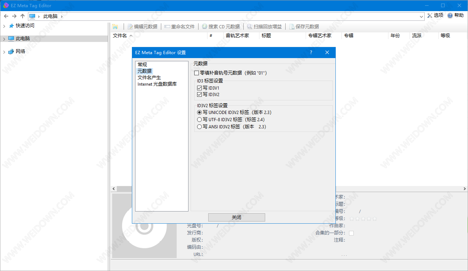The height and width of the screenshot is (271, 468).
Task: Click chevron after 此电脑 in address bar
Action: (62, 16)
